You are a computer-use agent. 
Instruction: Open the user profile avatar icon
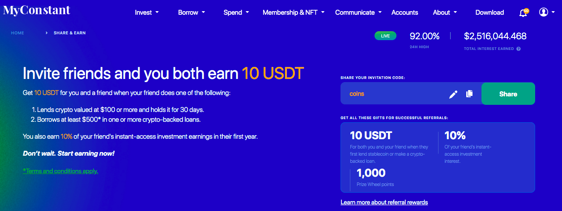pos(544,12)
